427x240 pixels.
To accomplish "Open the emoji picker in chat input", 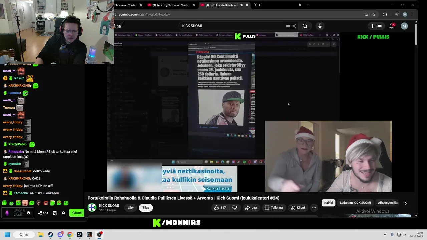I will tap(28, 213).
